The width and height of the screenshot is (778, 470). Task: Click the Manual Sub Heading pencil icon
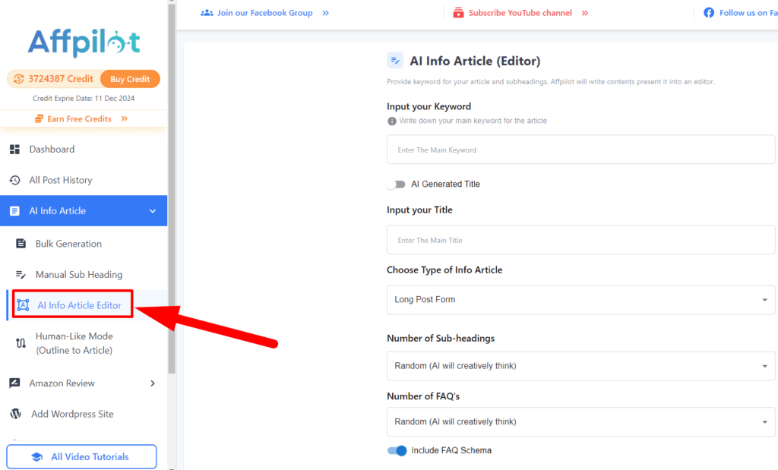[21, 275]
